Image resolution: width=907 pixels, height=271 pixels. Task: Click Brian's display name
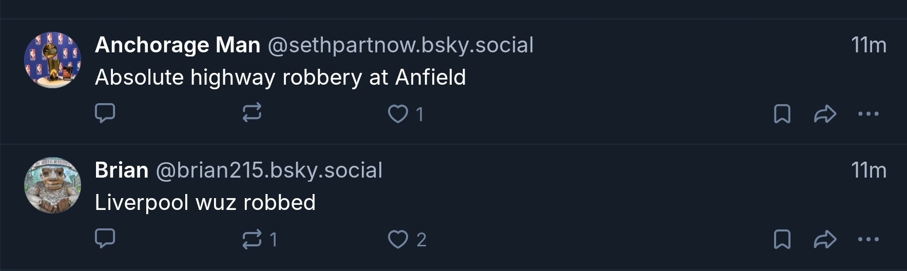tap(122, 170)
